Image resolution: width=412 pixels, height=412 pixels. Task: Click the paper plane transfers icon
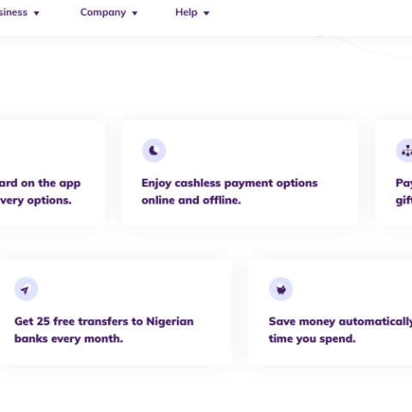click(x=26, y=289)
